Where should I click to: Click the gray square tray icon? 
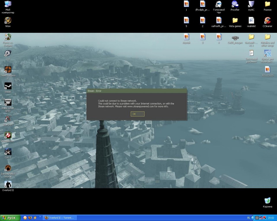point(257,218)
